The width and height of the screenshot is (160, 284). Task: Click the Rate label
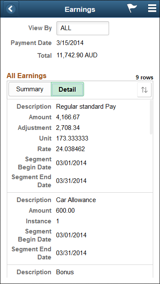[x=45, y=149]
